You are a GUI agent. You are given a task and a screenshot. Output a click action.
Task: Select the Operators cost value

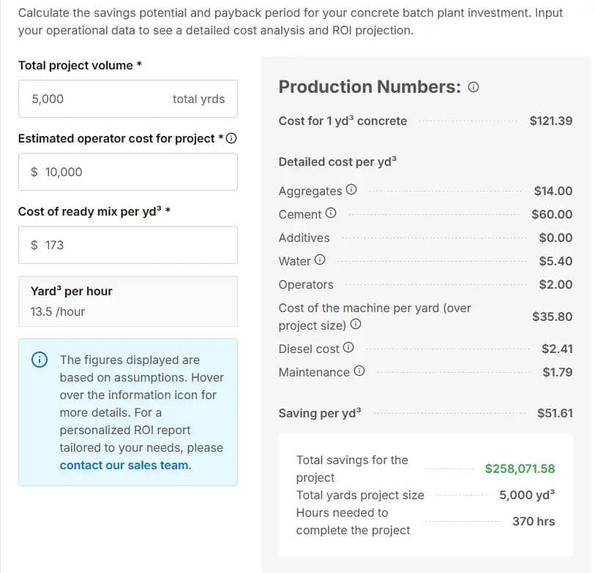click(x=558, y=284)
